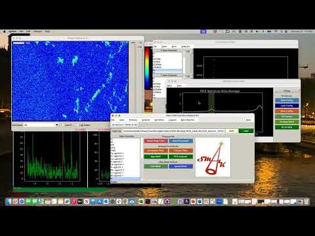The image size is (315, 236).
Task: Open the View menu in the MCA spectrum window
Action: click(x=179, y=86)
